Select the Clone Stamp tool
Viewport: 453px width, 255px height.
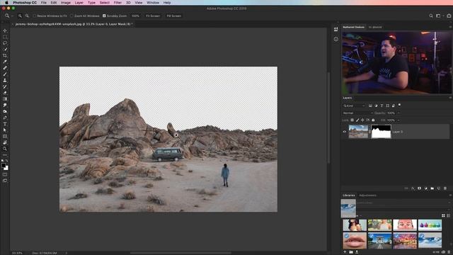pyautogui.click(x=5, y=80)
